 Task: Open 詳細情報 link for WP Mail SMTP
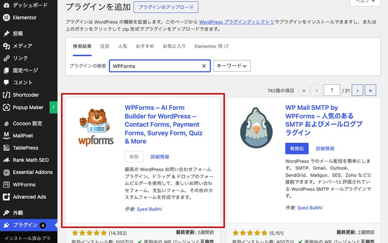point(325,149)
